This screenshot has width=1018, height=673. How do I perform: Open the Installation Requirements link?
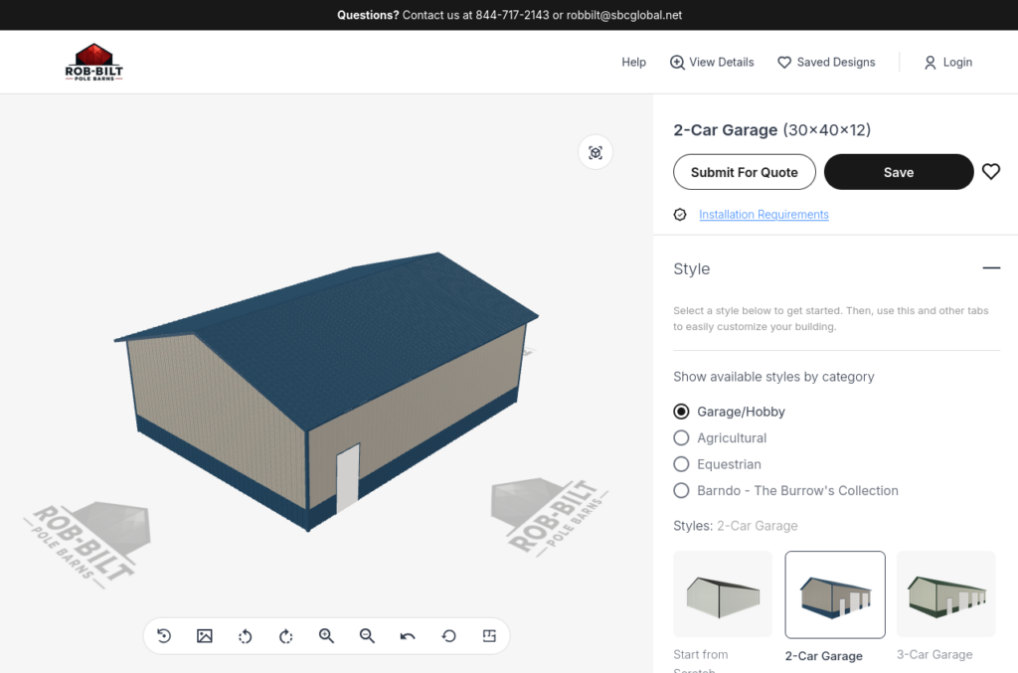click(x=763, y=215)
